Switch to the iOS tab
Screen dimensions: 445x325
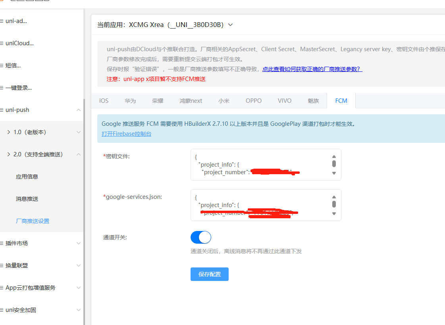104,101
